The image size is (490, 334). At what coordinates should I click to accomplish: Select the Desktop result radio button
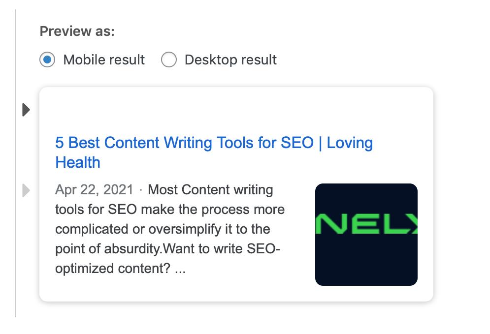pos(169,60)
